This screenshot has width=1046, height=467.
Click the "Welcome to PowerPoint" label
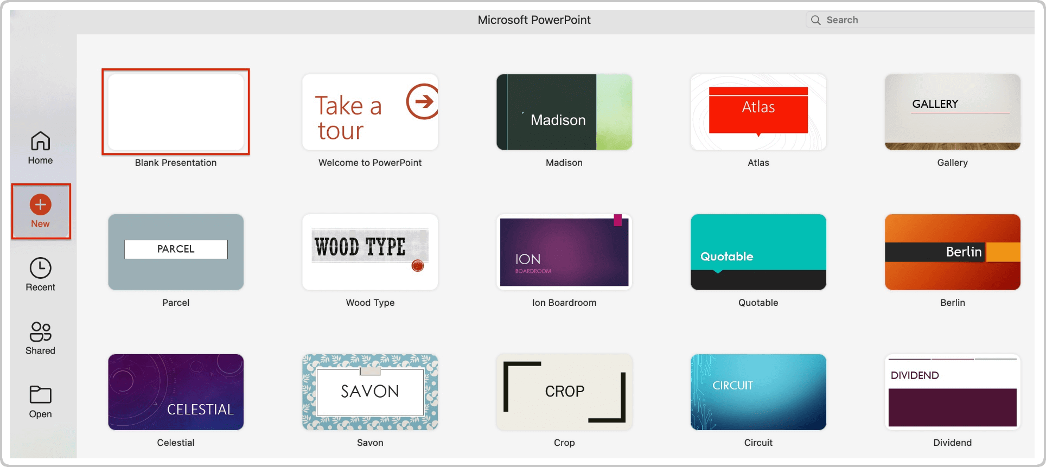point(370,163)
